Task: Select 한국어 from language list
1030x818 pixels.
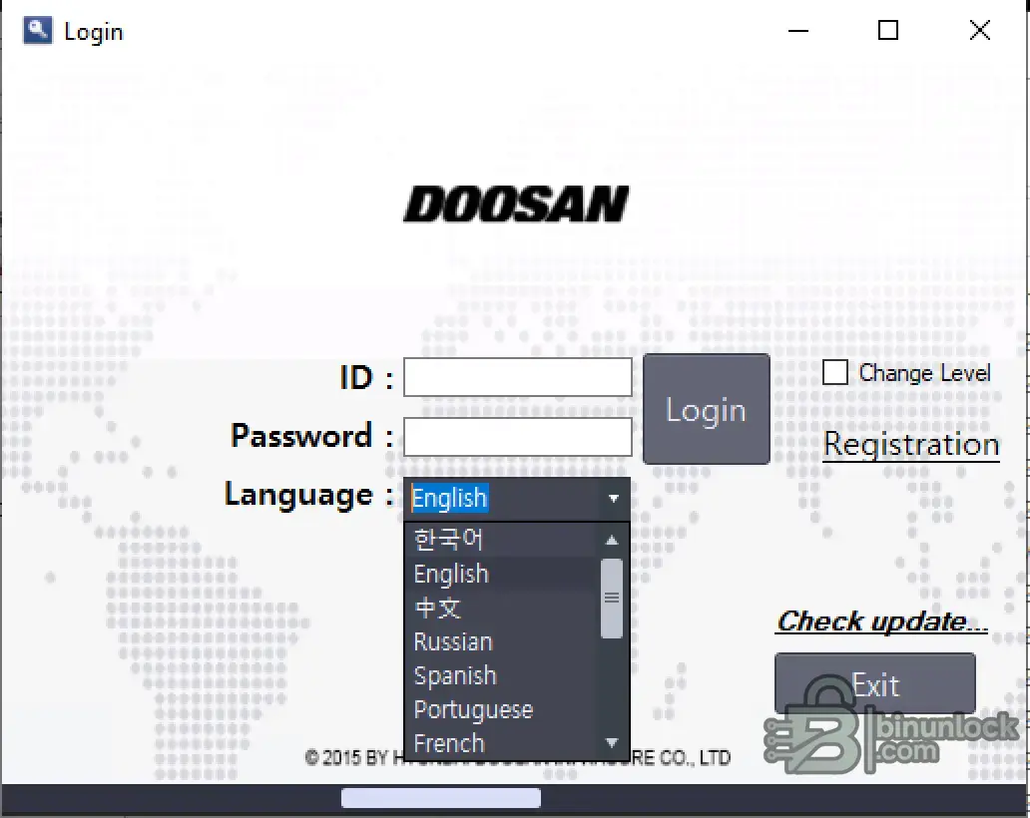Action: click(x=501, y=540)
